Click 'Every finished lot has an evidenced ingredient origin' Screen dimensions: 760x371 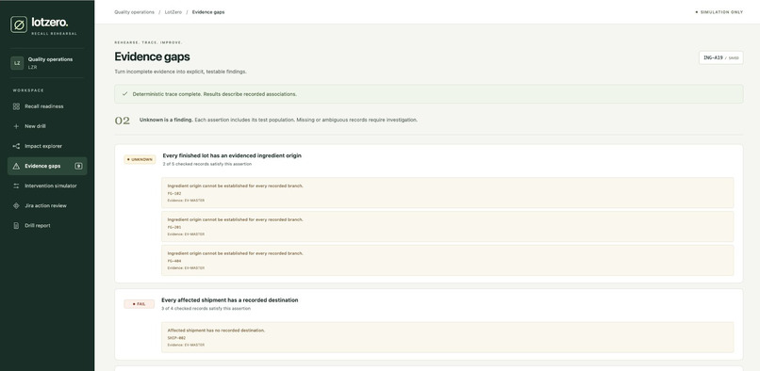click(x=232, y=156)
